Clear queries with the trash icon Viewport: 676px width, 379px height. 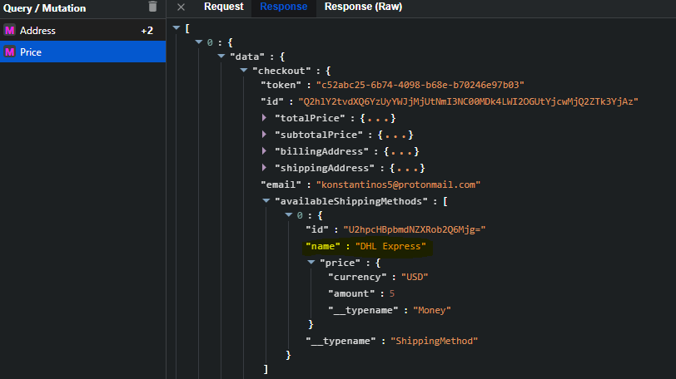point(152,7)
